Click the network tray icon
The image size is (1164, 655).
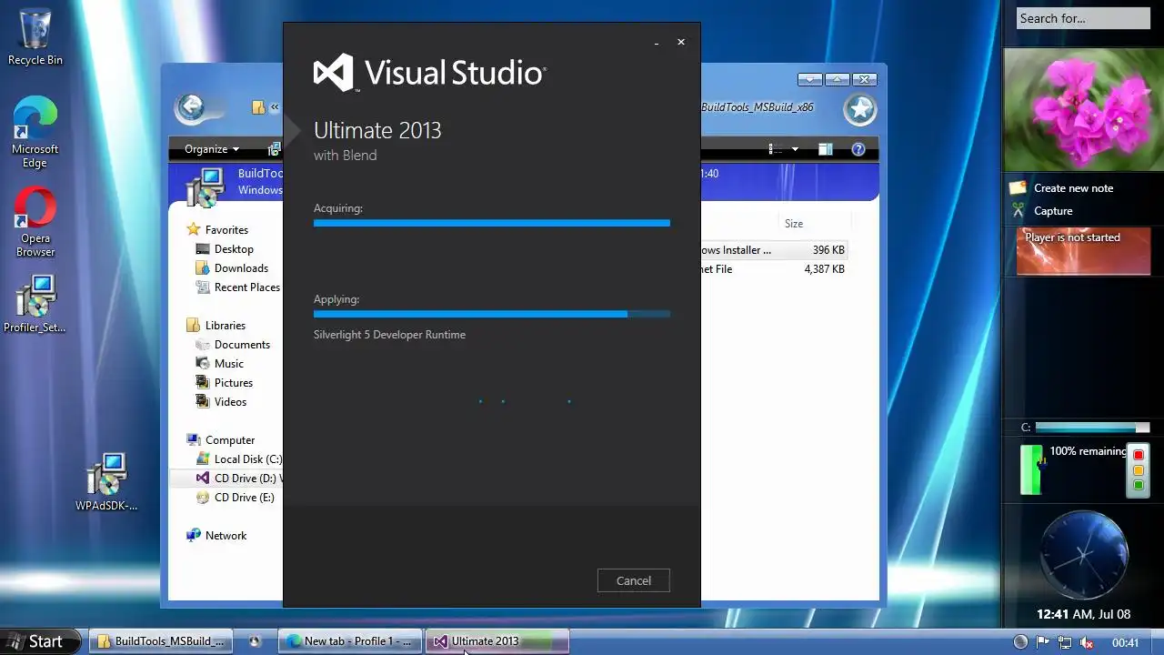pyautogui.click(x=1064, y=642)
